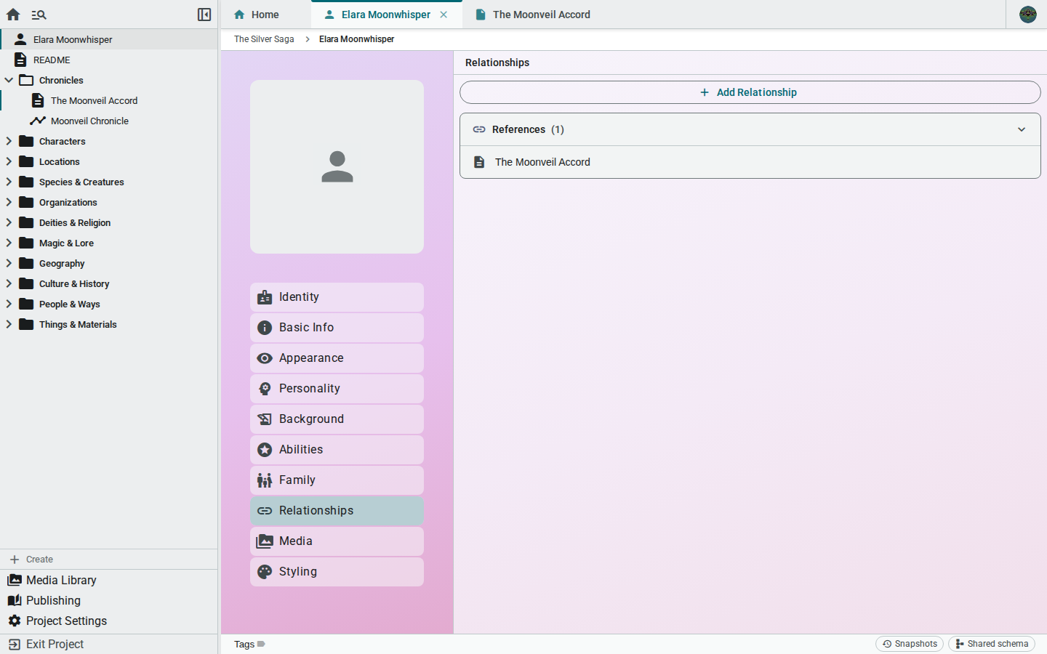Click the character portrait placeholder

click(337, 166)
